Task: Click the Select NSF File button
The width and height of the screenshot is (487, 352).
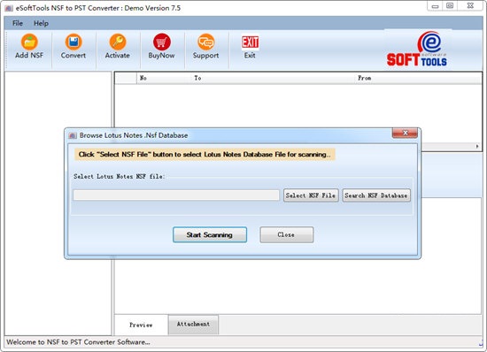Action: (x=311, y=195)
